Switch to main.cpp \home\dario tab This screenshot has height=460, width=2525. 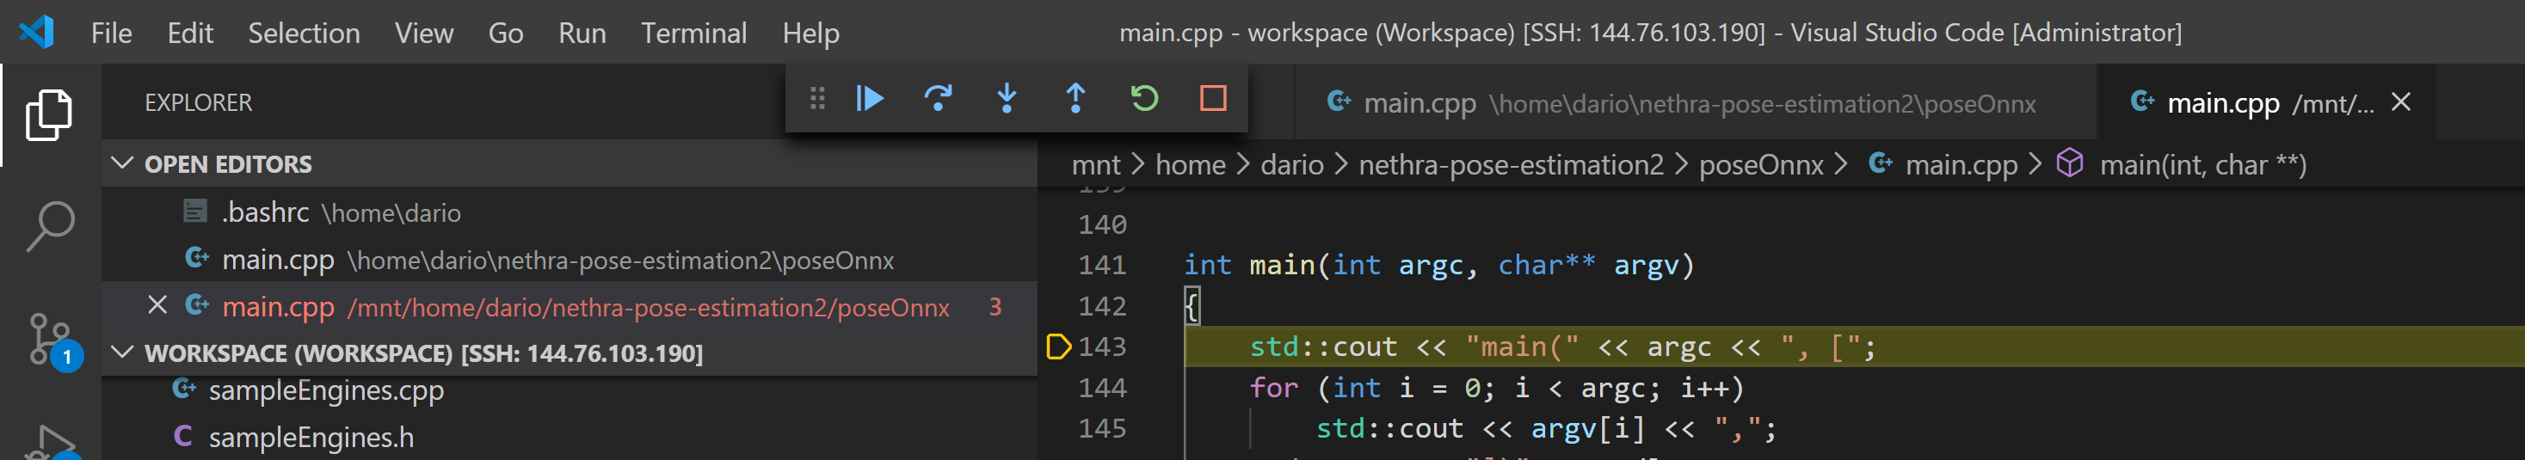click(1695, 103)
